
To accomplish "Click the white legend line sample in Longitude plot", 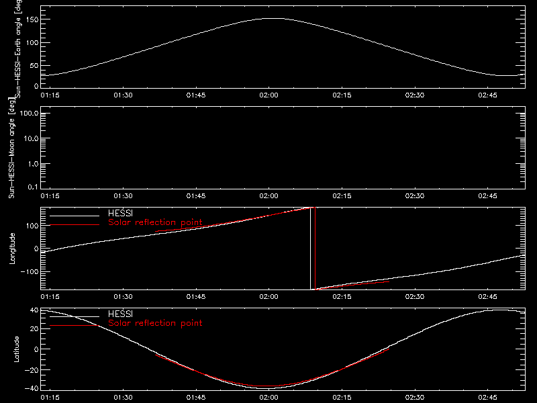I will [x=75, y=216].
